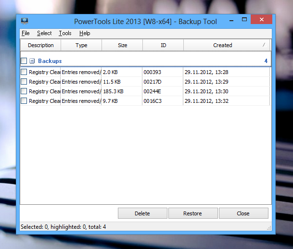293x249 pixels.
Task: Open the Tools menu
Action: coord(65,33)
